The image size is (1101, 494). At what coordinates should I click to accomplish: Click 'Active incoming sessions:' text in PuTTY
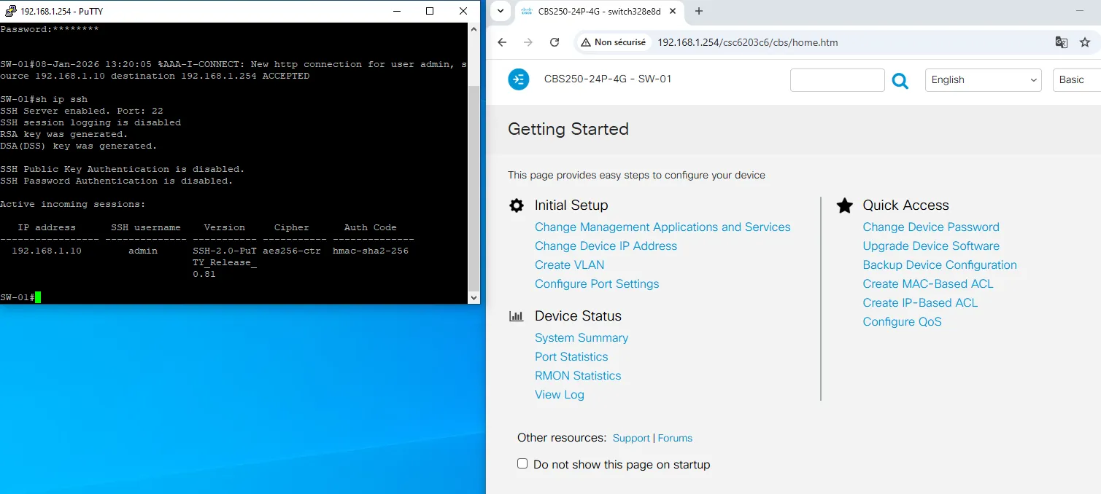click(x=73, y=204)
